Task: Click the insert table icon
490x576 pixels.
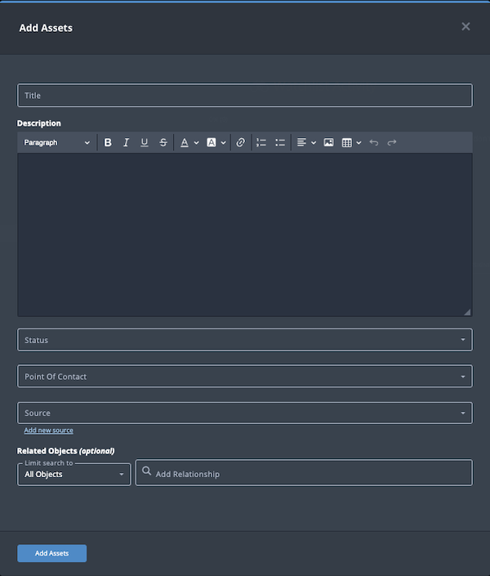Action: (x=347, y=142)
